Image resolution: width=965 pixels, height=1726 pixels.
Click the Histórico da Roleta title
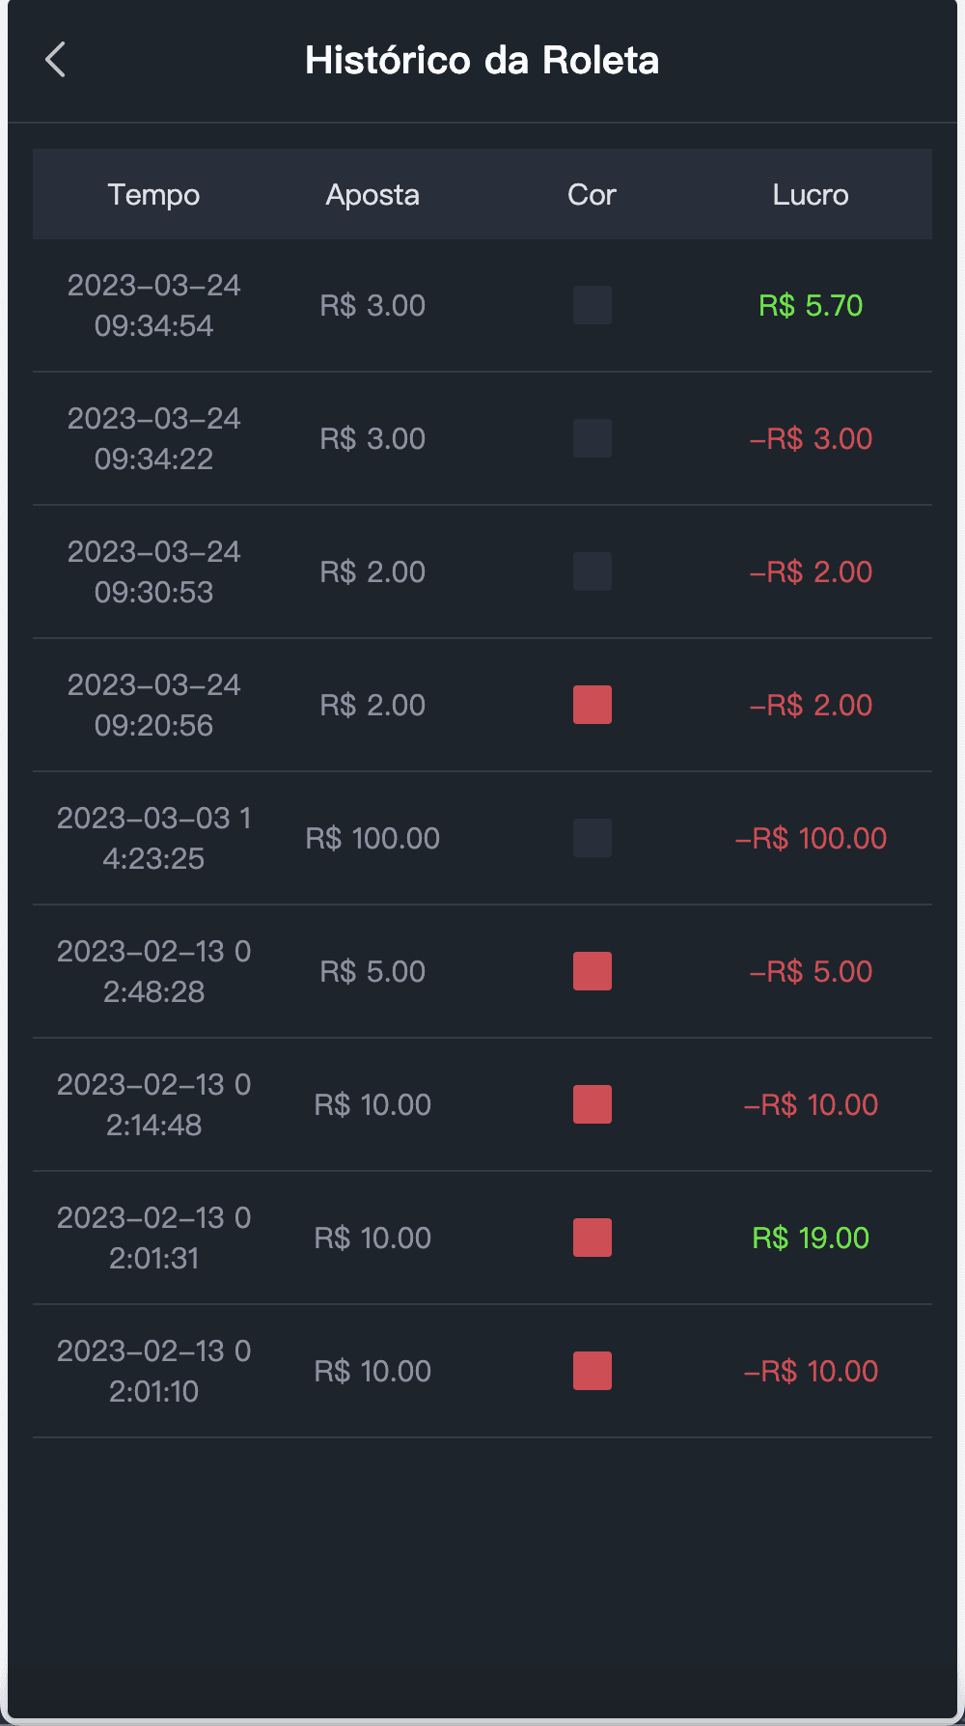point(482,61)
